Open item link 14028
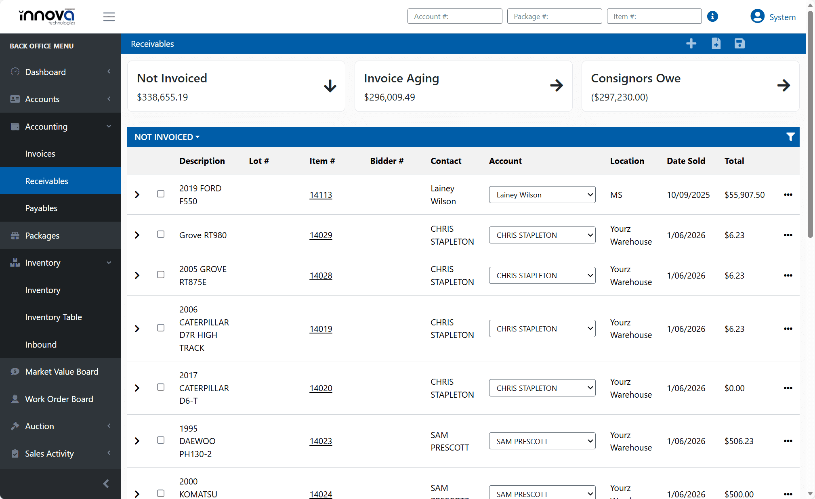Viewport: 815px width, 499px height. tap(321, 276)
